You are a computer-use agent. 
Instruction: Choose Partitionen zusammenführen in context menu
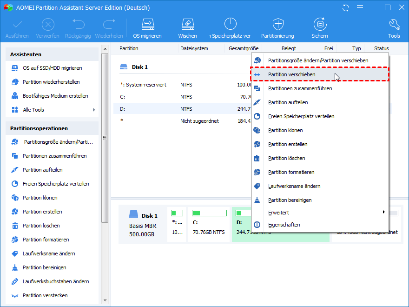320,88
